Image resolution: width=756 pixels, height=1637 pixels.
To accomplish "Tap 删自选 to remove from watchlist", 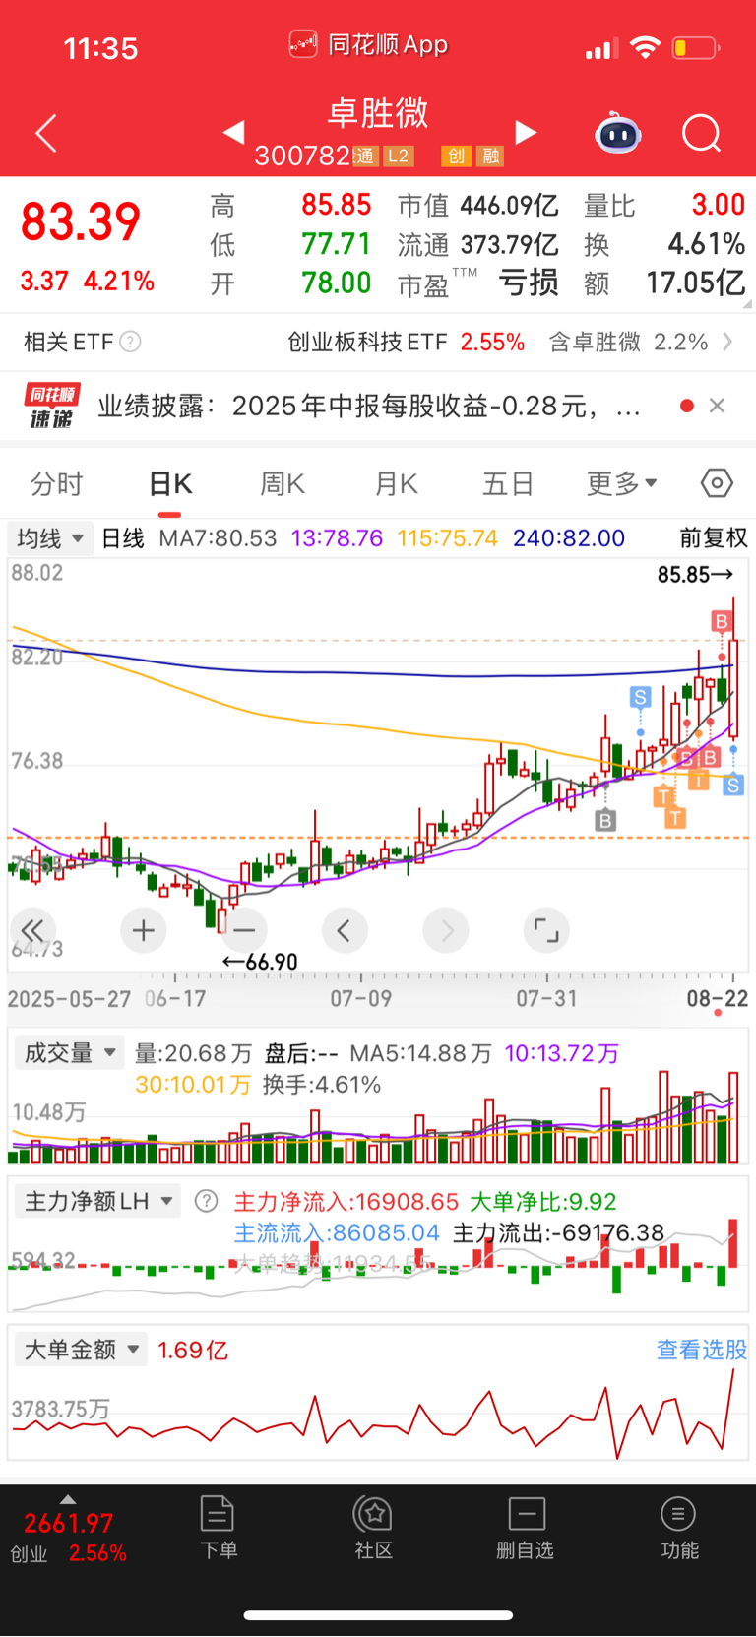I will [x=526, y=1528].
